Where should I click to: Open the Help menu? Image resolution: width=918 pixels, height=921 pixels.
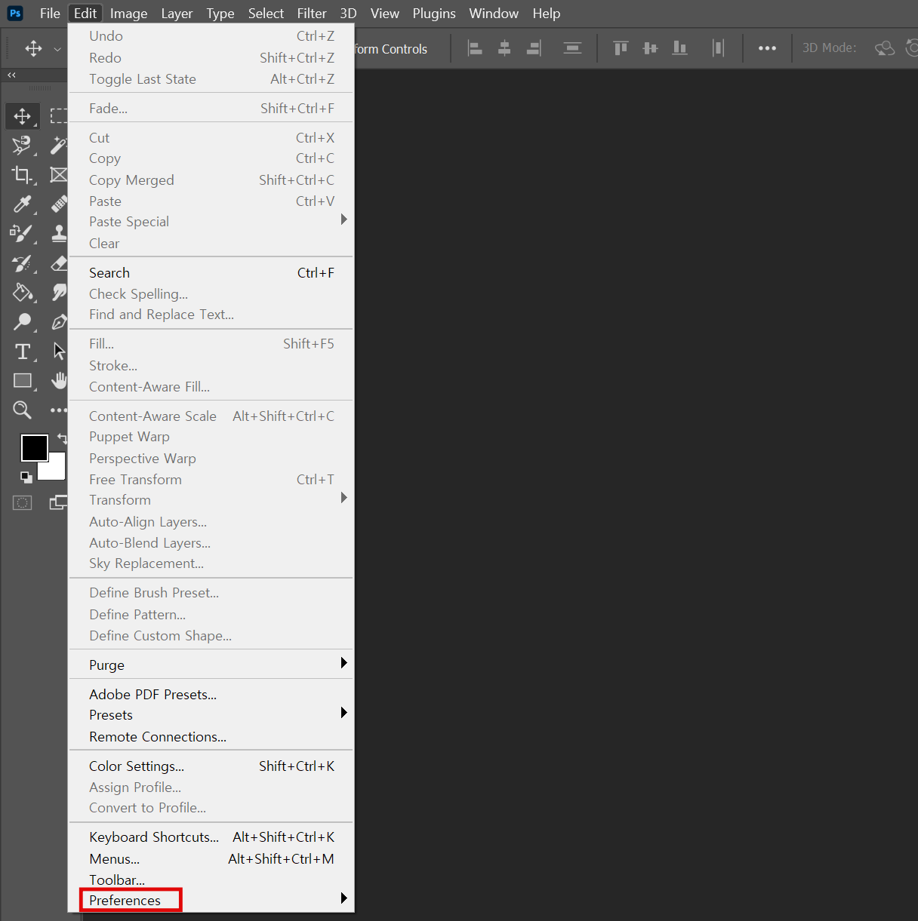tap(546, 14)
